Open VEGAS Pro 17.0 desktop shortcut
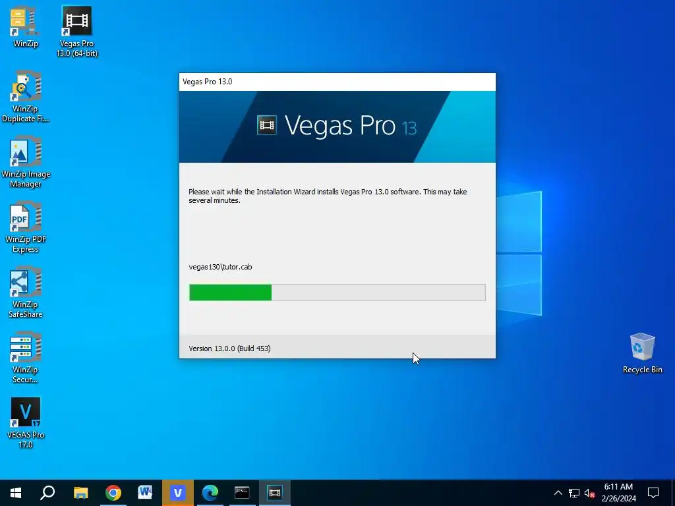 coord(26,423)
